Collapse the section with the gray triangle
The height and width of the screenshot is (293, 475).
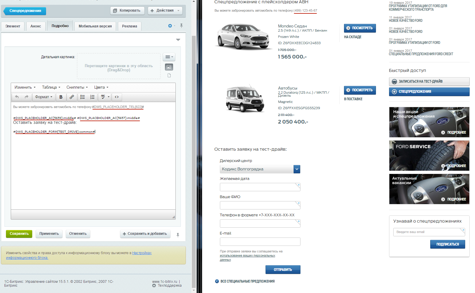(178, 40)
